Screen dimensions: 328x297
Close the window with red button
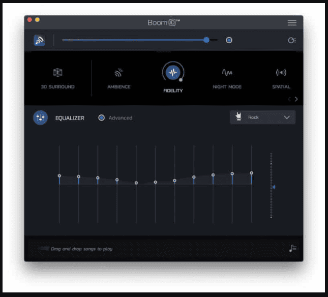tap(29, 20)
